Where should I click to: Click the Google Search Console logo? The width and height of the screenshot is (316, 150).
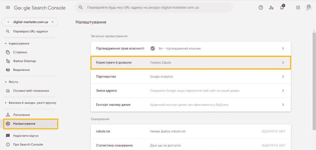click(40, 8)
